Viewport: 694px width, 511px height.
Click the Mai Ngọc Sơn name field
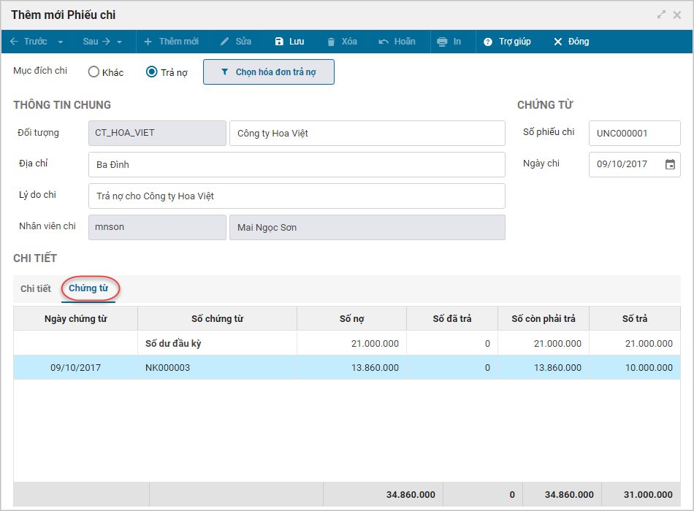click(367, 228)
